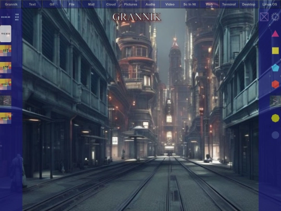
Task: Click the Grannik menu button
Action: coord(11,4)
